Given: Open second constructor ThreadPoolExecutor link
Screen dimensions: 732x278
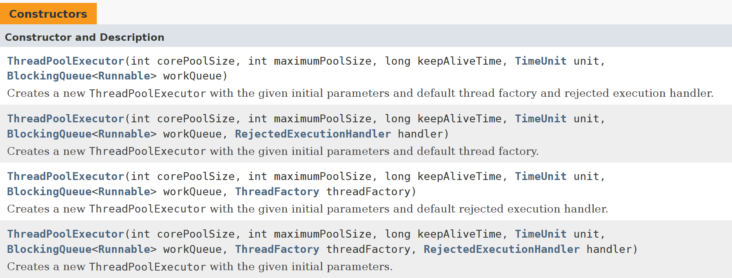Looking at the screenshot, I should click(65, 119).
